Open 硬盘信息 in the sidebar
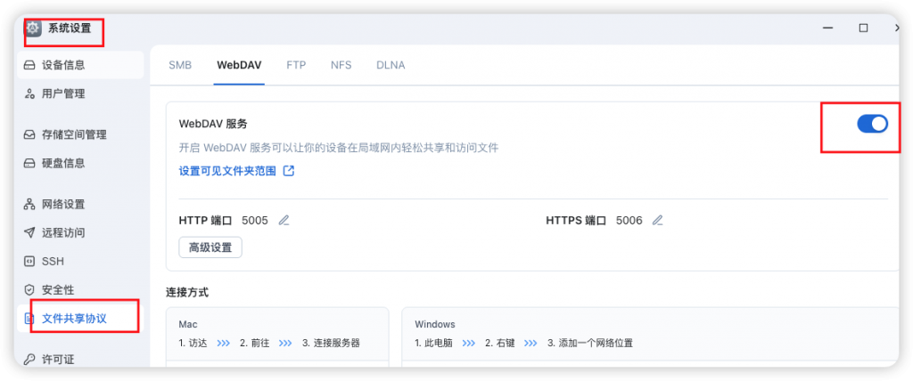913x381 pixels. coord(63,163)
